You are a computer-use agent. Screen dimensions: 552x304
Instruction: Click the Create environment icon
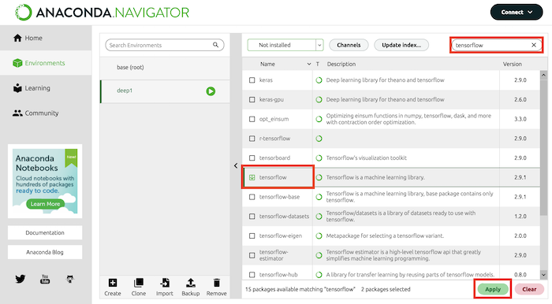tap(113, 283)
